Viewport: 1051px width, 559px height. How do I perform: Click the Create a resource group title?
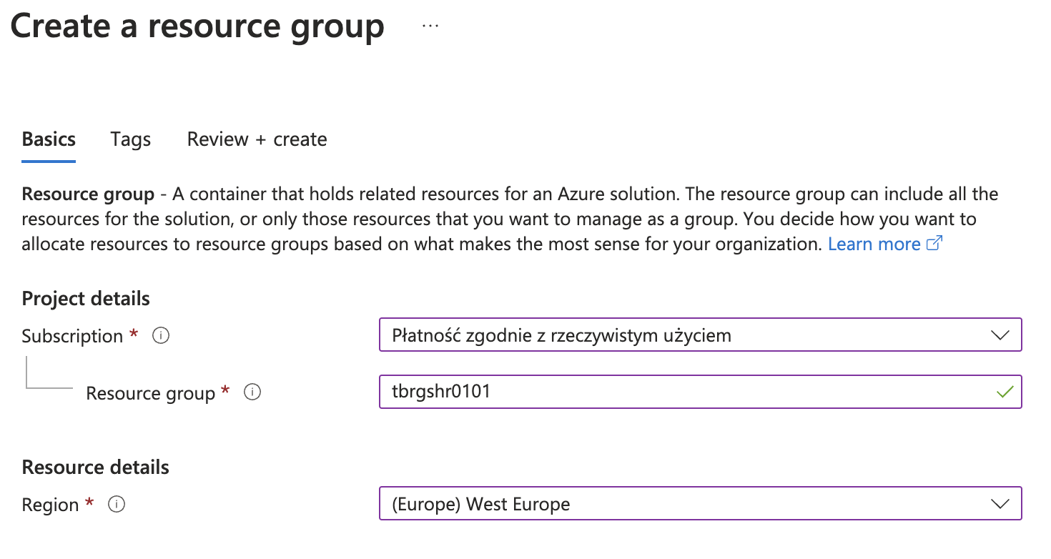point(197,26)
